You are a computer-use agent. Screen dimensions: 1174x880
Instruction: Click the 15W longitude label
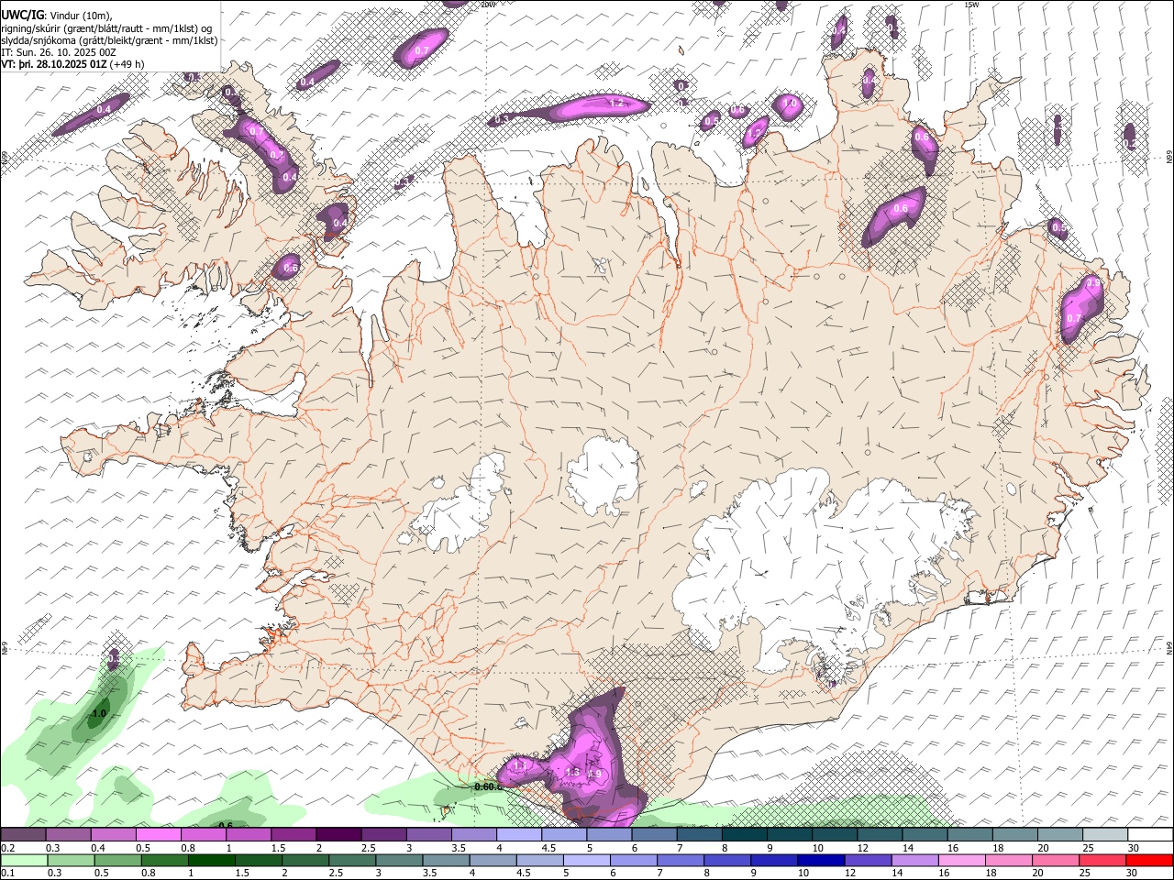click(972, 5)
